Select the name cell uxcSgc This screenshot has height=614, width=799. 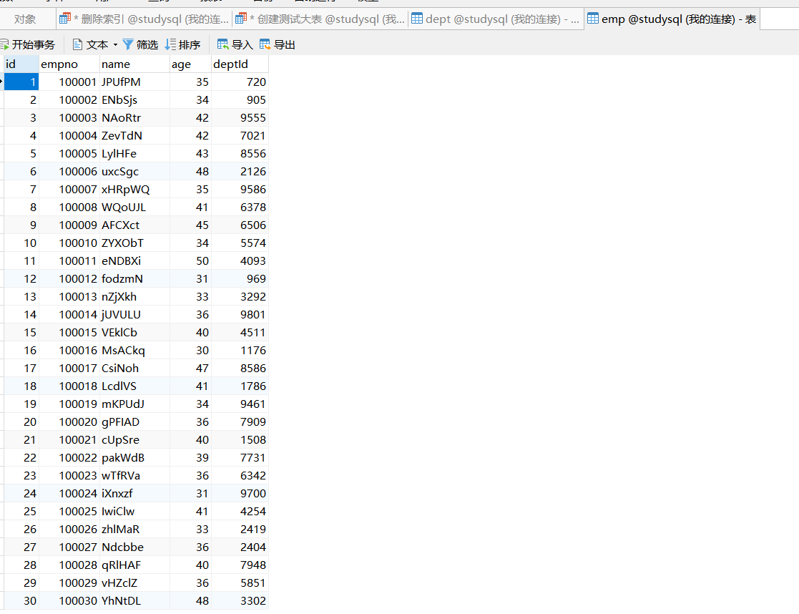tap(134, 171)
